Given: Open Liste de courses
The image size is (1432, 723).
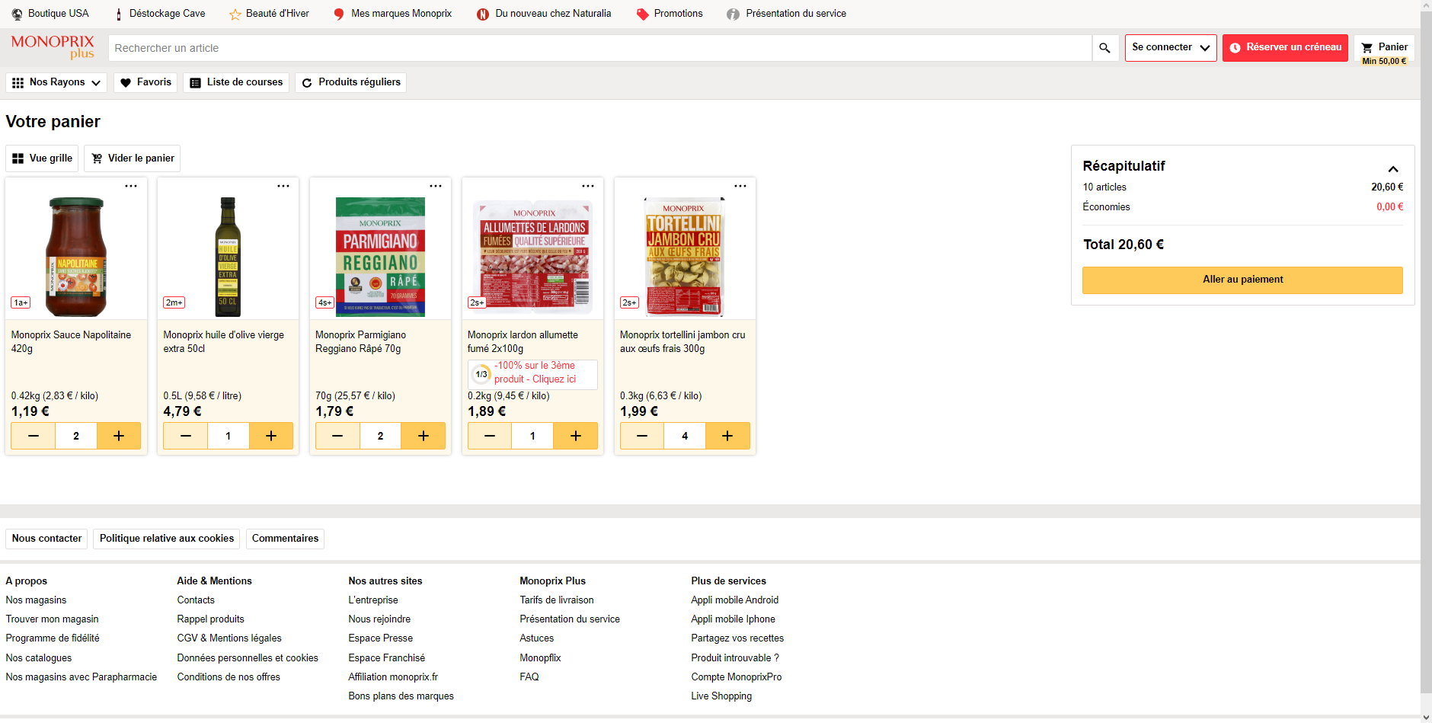Looking at the screenshot, I should (236, 82).
